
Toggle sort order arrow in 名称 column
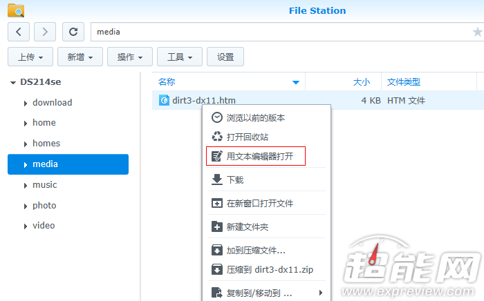tap(296, 82)
